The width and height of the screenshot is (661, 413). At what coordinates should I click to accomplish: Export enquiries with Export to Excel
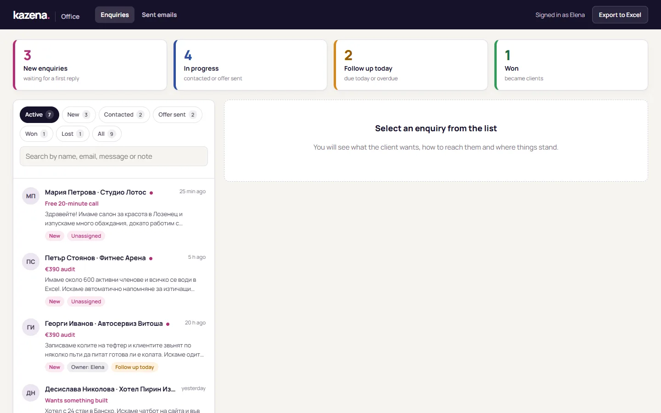click(x=620, y=15)
